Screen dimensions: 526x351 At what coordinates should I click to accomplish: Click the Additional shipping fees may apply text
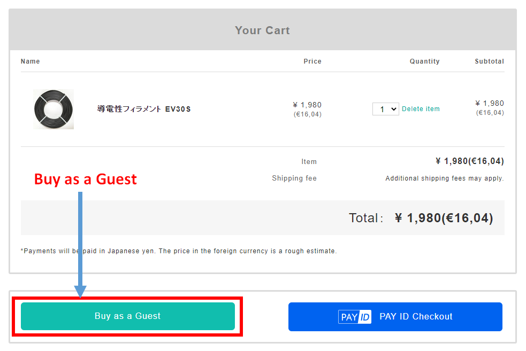445,178
